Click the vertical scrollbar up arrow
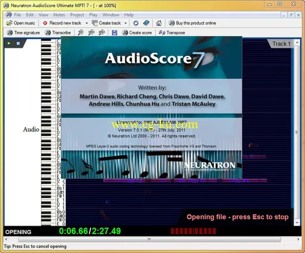305x253 pixels. [x=297, y=42]
